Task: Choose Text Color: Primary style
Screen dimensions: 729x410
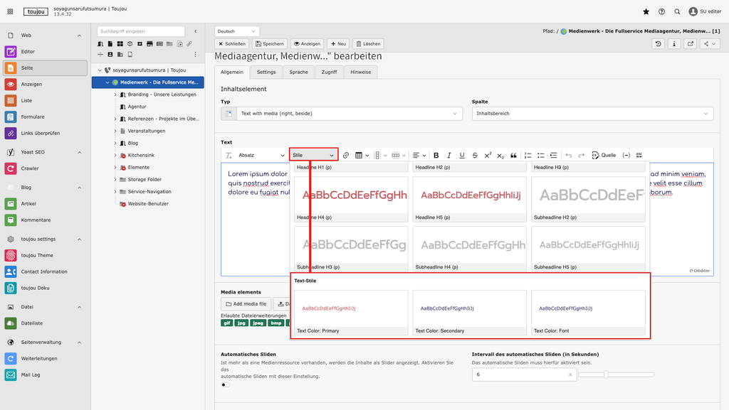Action: (351, 313)
